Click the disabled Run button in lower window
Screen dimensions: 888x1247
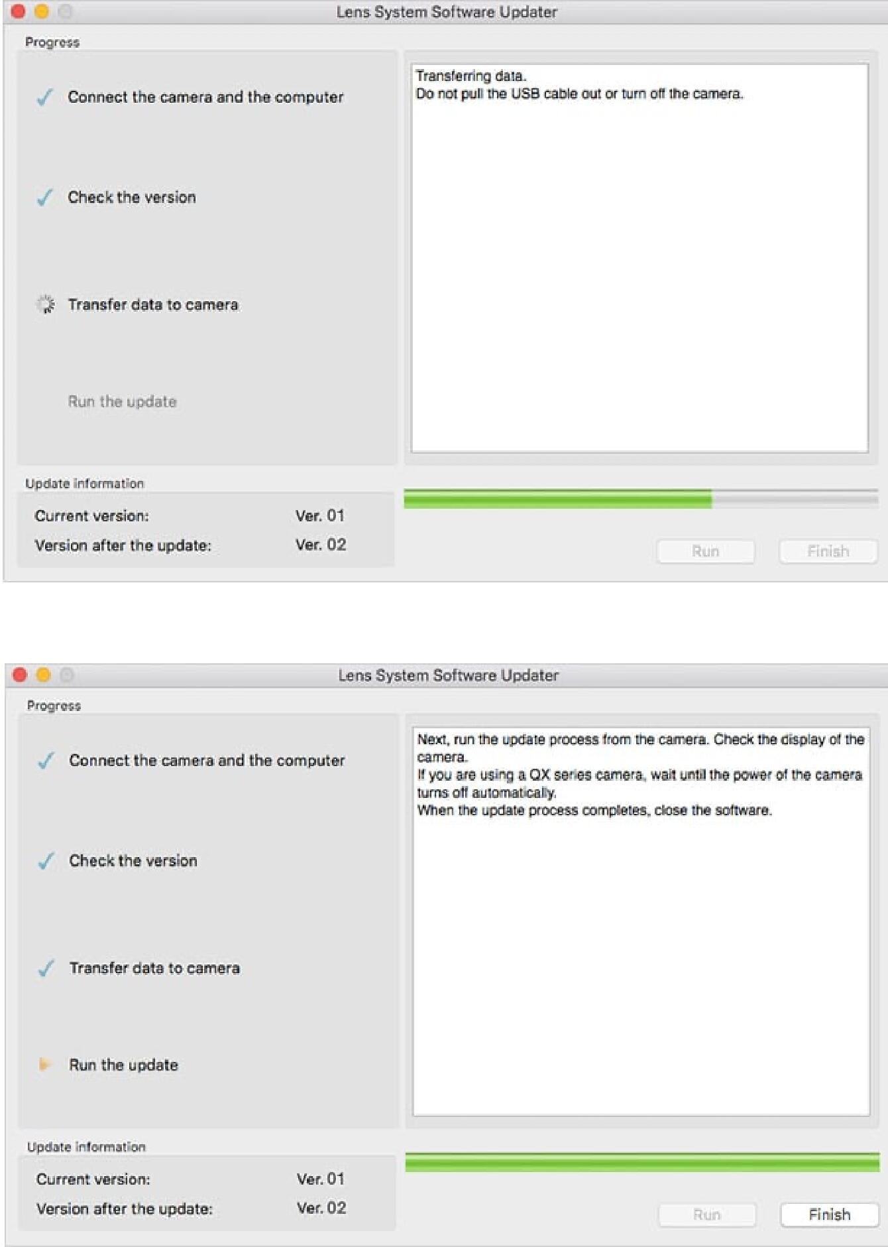707,1214
